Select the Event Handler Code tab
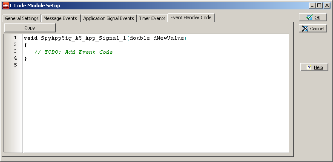Screen dimensions: 333x162 click(x=191, y=17)
